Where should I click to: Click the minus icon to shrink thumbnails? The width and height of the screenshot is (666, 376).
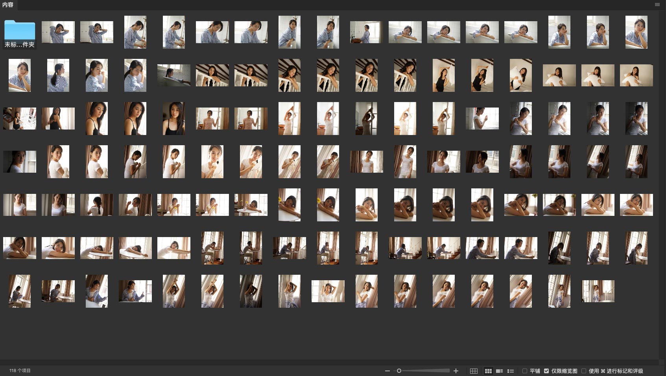point(387,371)
